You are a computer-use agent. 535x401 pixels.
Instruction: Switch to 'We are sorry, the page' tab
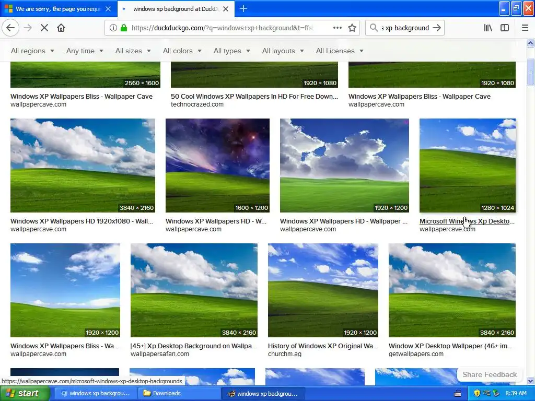[x=59, y=9]
